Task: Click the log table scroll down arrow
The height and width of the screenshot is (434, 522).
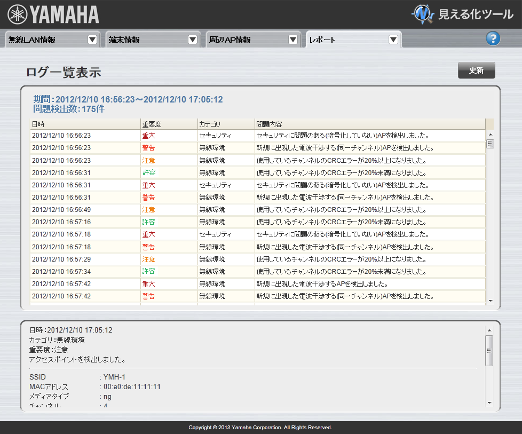Action: (x=490, y=301)
